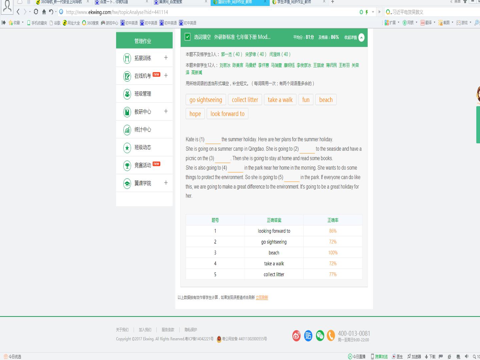Click the 加速器 rocket icon in status bar
This screenshot has width=480, height=360.
pos(409,357)
